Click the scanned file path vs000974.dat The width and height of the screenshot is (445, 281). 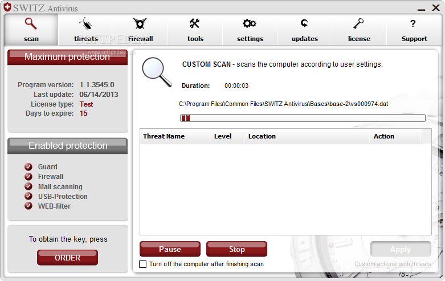pos(284,104)
